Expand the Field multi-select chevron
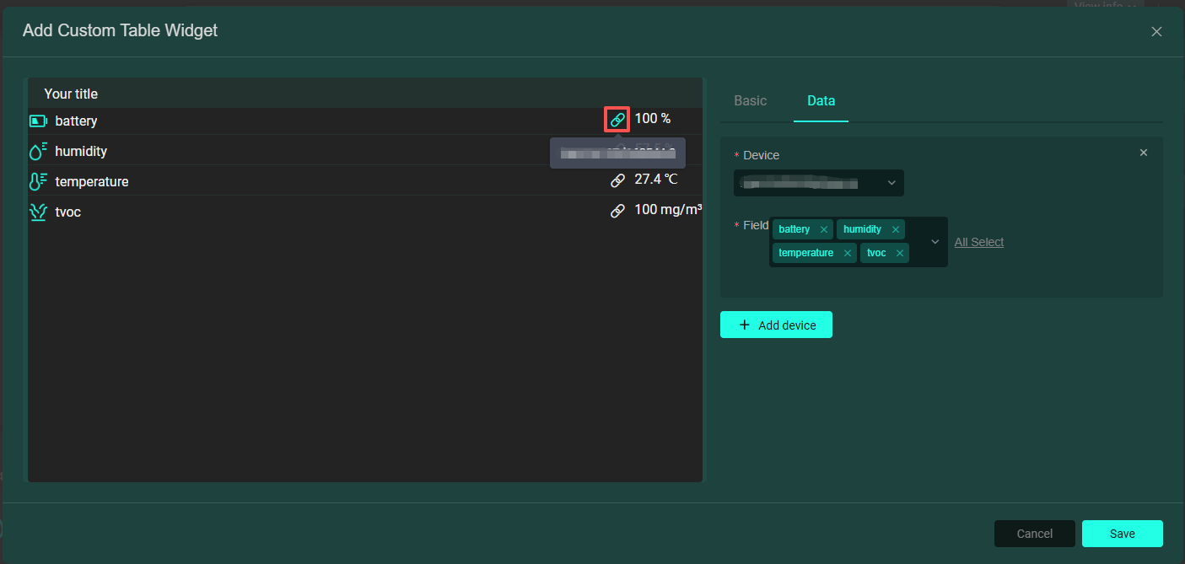Screen dimensions: 1185x564 (935, 242)
